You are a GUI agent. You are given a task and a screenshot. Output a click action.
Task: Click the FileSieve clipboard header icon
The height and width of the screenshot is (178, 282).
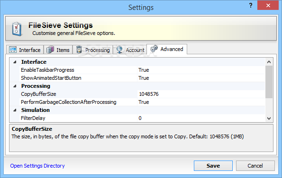(17, 29)
